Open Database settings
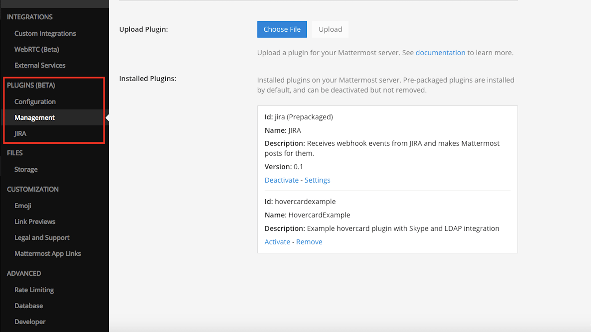 point(29,306)
